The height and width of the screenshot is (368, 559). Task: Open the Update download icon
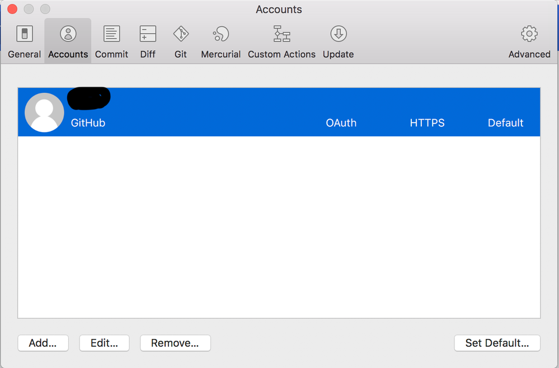[x=339, y=34]
